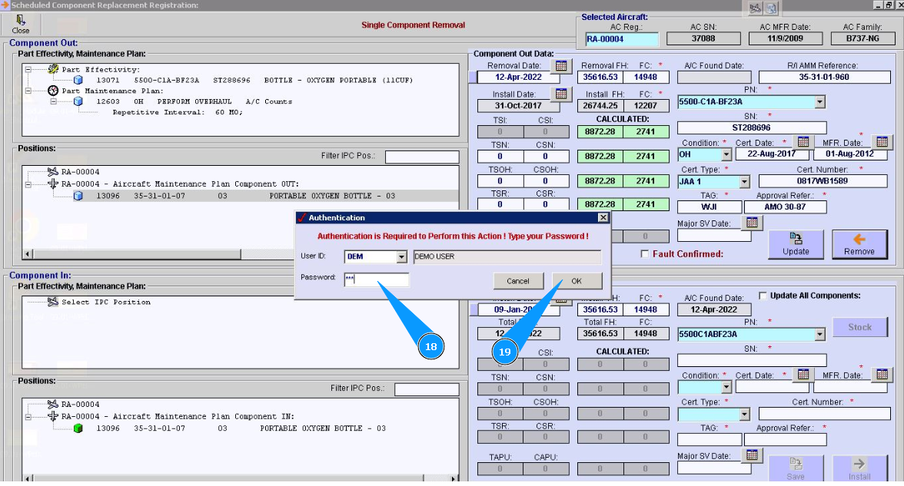
Task: Open Major SV Date calendar in Component Out
Action: pyautogui.click(x=753, y=223)
